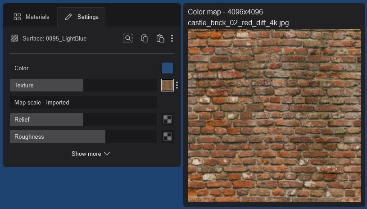Open the Settings tab
367x209 pixels.
[82, 17]
